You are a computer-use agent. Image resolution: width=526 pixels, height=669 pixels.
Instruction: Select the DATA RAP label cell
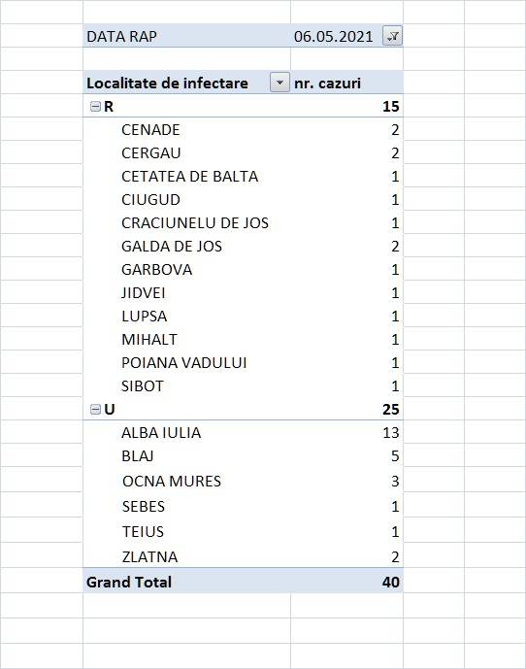click(187, 36)
